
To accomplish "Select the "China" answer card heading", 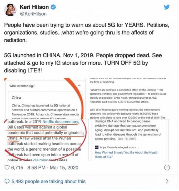I will coord(17,98).
